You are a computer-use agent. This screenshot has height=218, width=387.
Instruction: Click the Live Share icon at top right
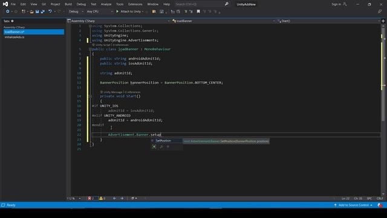[x=380, y=12]
